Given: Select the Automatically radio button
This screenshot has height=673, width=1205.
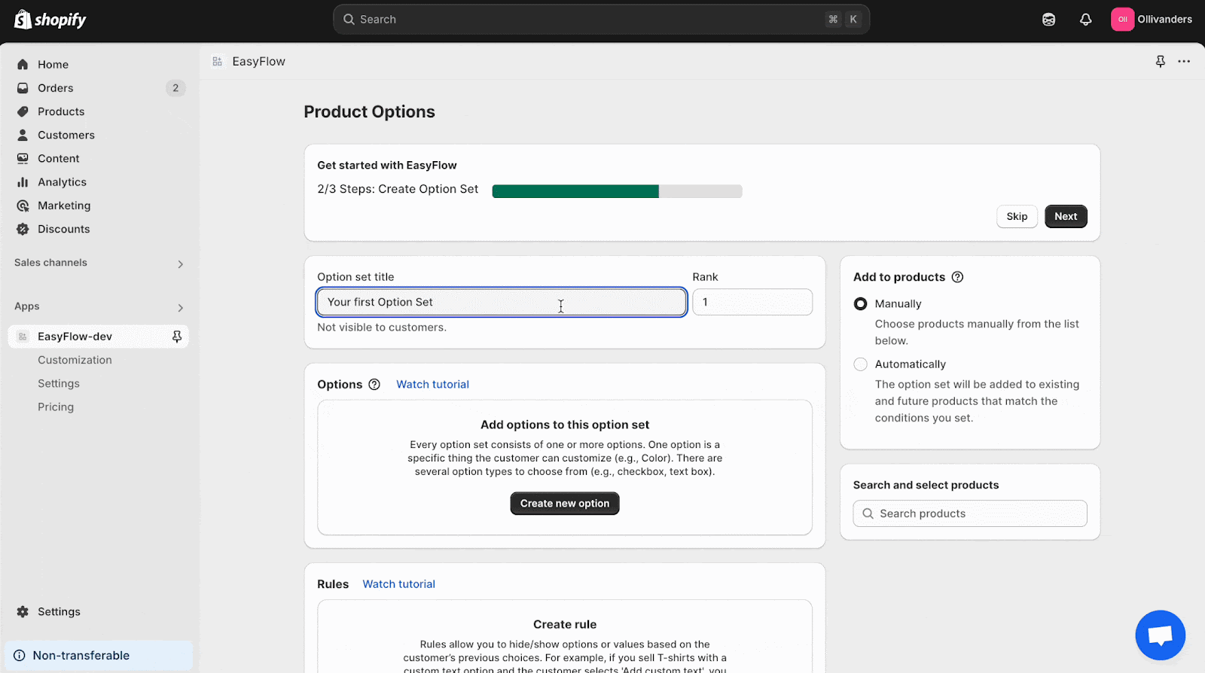Looking at the screenshot, I should [x=860, y=364].
